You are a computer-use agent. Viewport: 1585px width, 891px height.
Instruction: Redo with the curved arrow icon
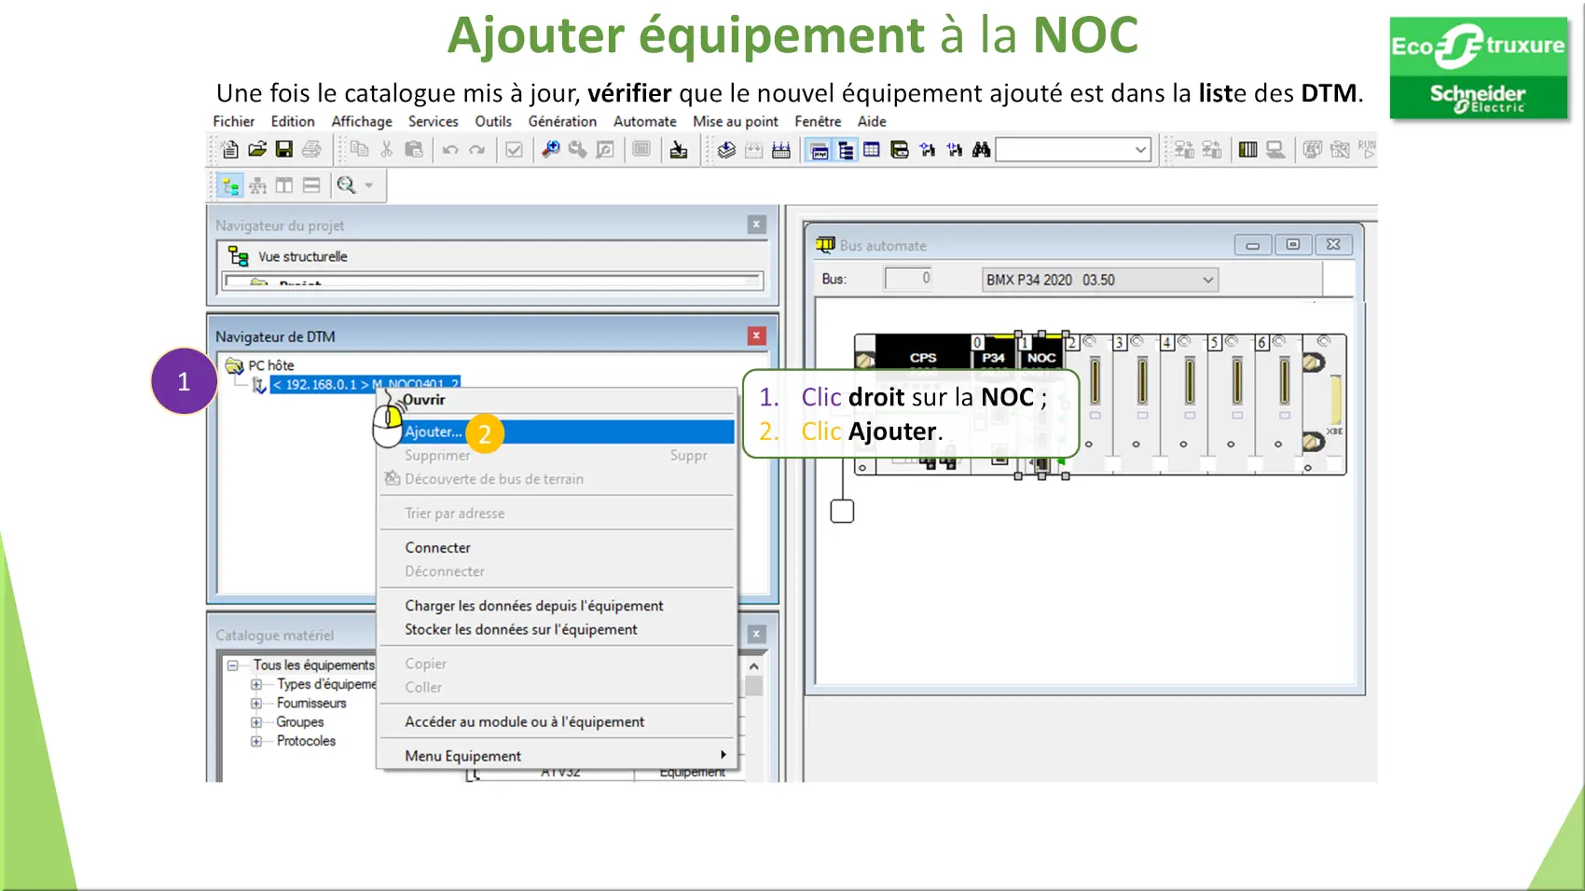[477, 149]
